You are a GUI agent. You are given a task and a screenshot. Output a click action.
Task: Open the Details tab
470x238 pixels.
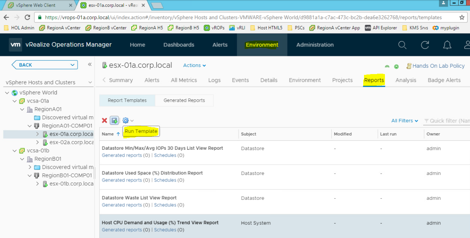pos(269,80)
